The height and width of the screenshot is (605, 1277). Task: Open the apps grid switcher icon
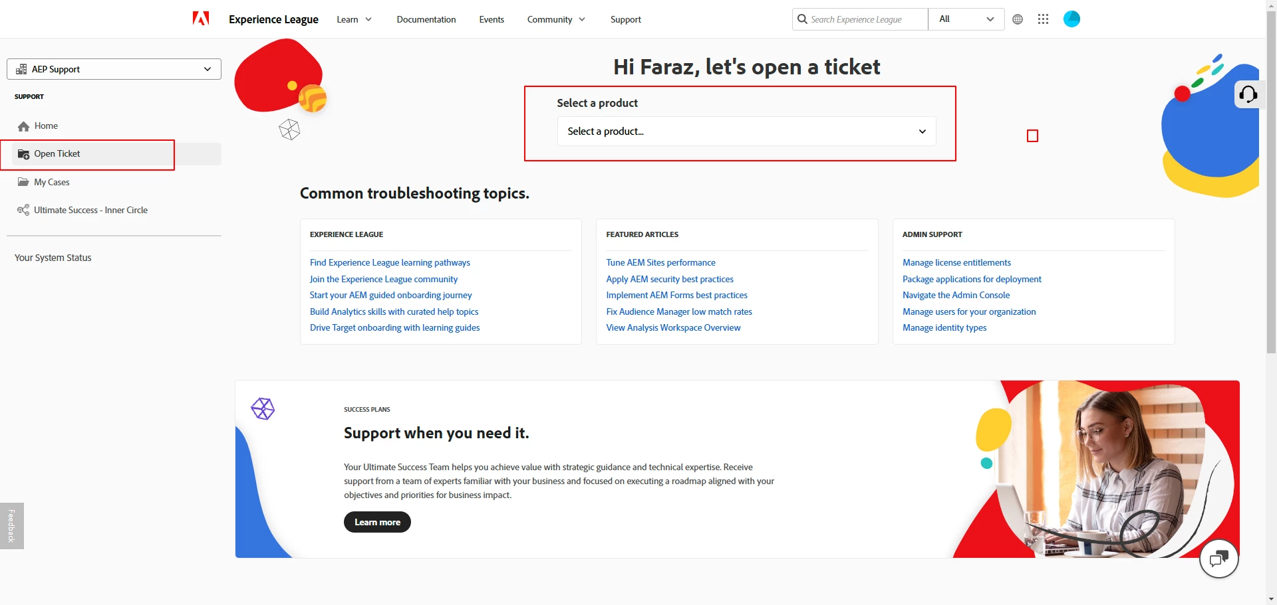tap(1043, 19)
